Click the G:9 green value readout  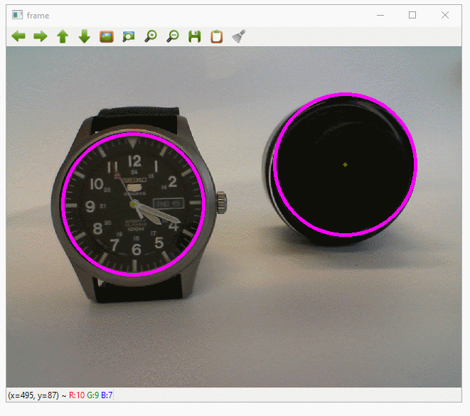click(x=93, y=395)
